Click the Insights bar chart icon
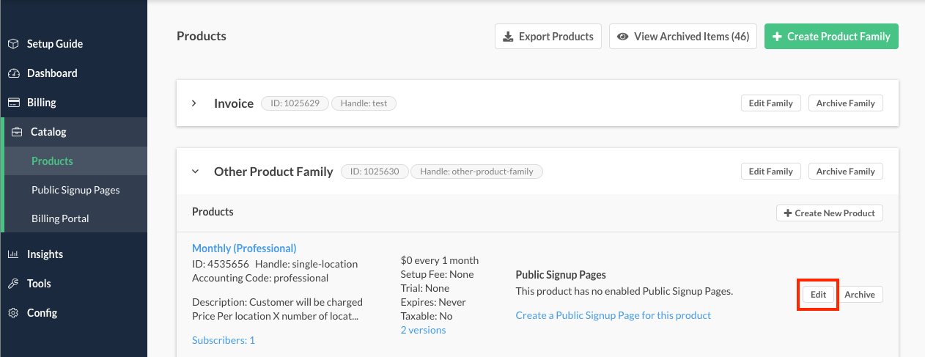The height and width of the screenshot is (357, 925). pos(13,254)
